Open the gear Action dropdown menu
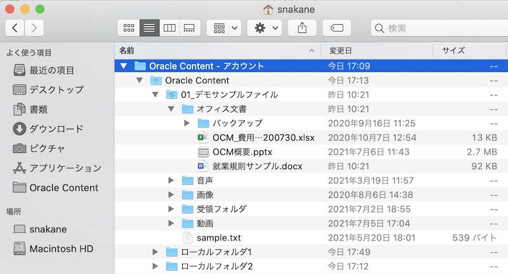The image size is (508, 274). [264, 28]
